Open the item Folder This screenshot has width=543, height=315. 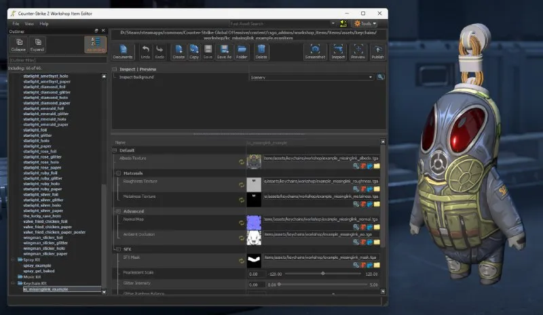pyautogui.click(x=242, y=52)
